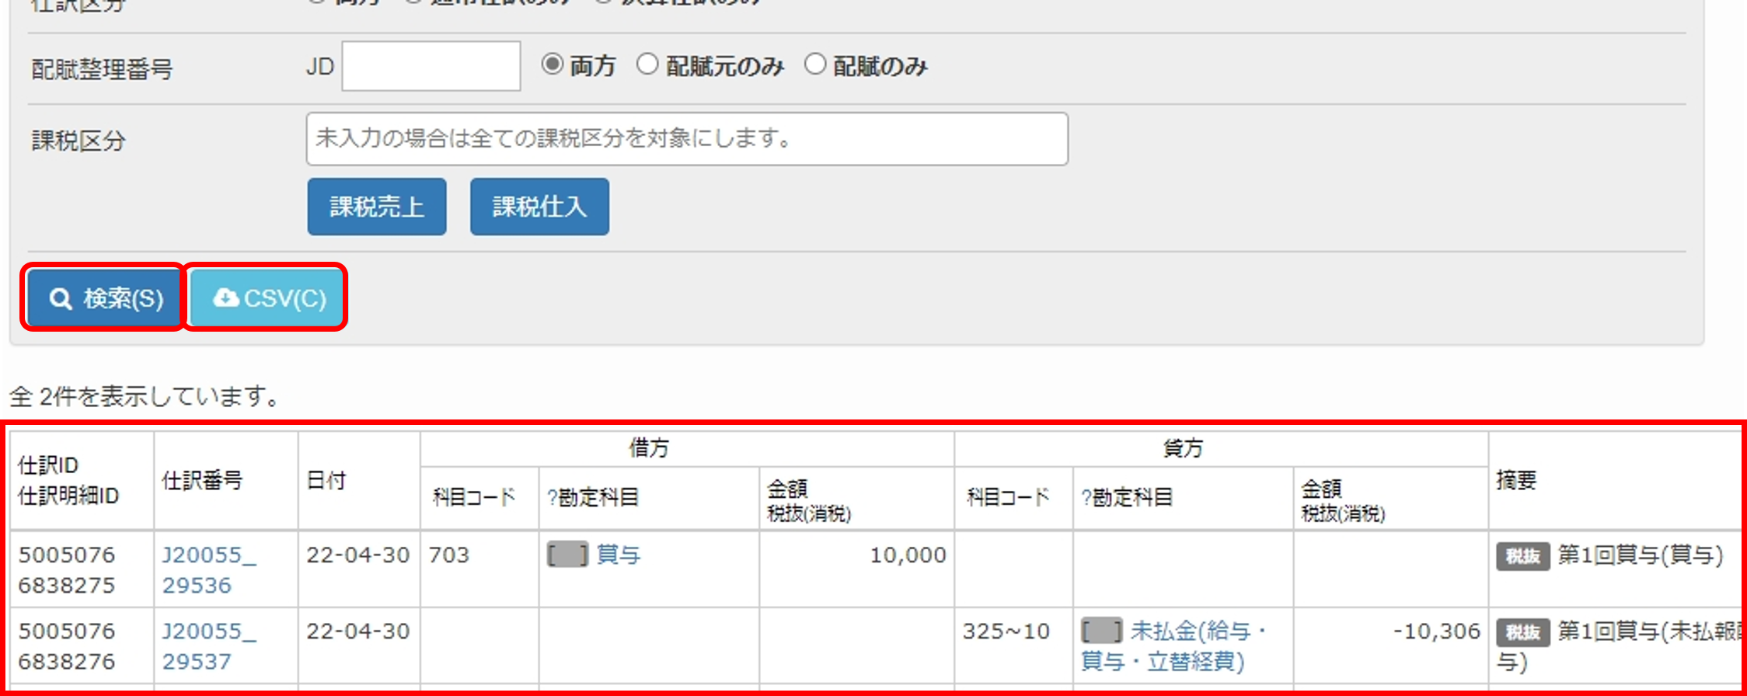Image resolution: width=1747 pixels, height=696 pixels.
Task: Click the gray tag beside 賞与
Action: click(x=567, y=555)
